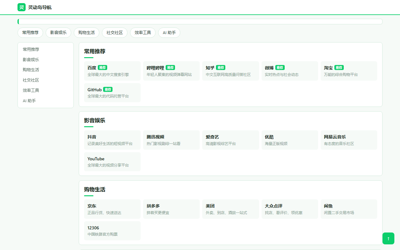This screenshot has width=400, height=250.
Task: Click the text 有态度的音乐社区
Action: click(339, 144)
